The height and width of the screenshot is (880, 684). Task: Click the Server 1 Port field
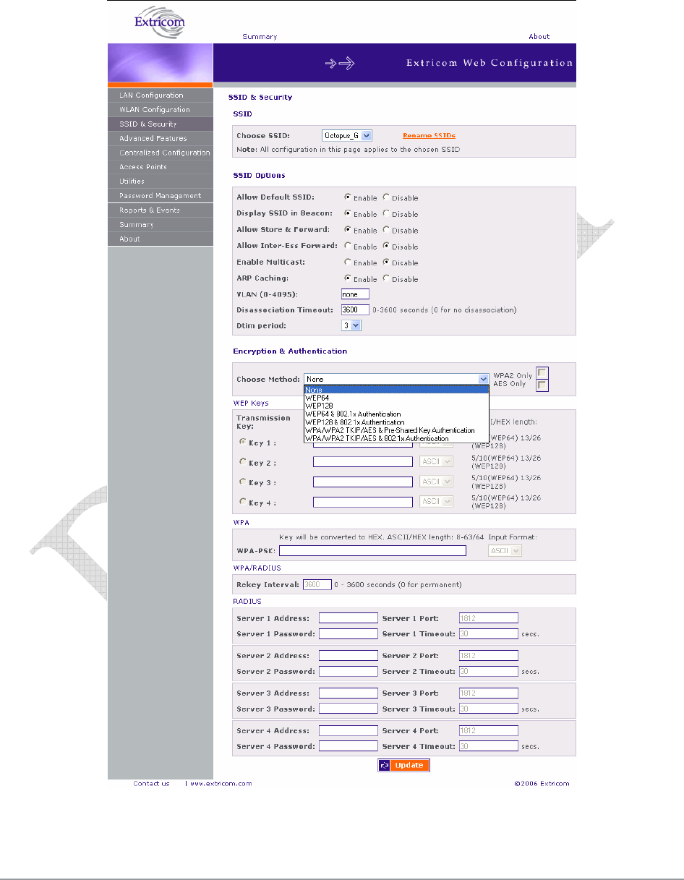489,618
